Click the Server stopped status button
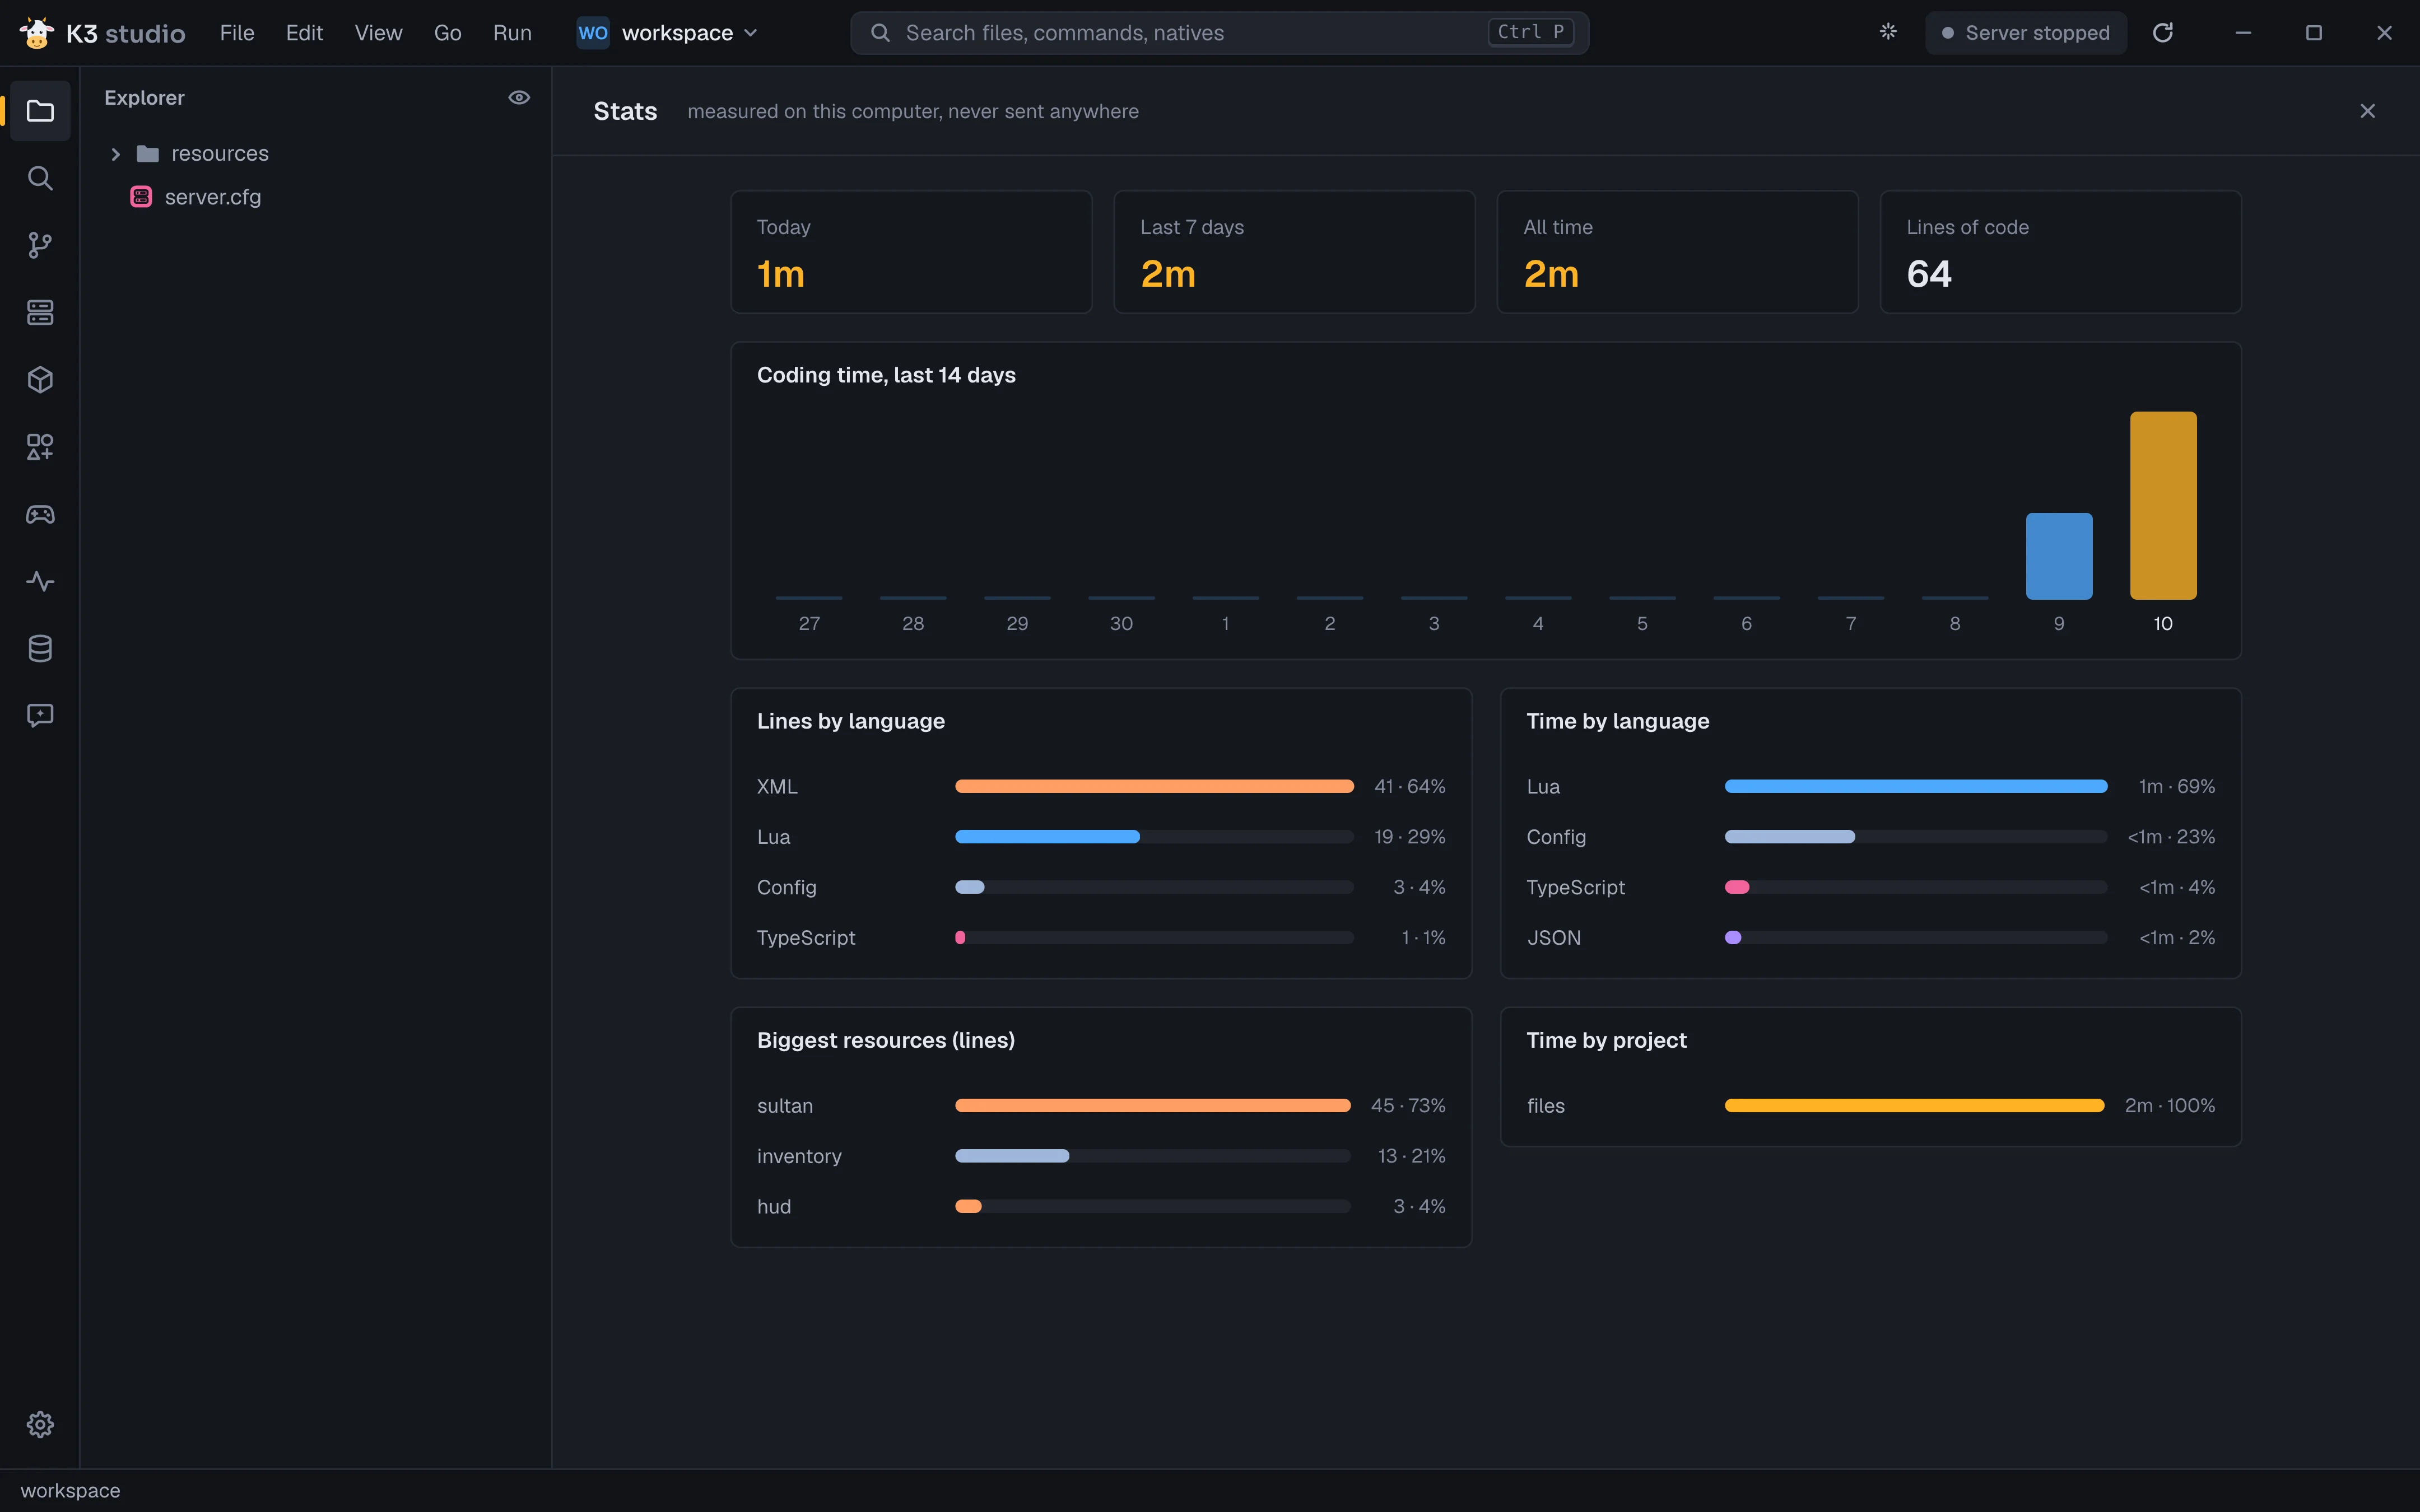 [2026, 33]
